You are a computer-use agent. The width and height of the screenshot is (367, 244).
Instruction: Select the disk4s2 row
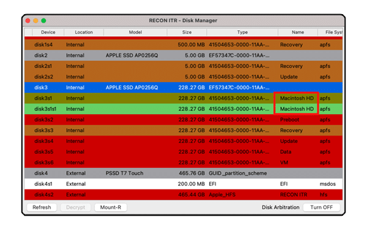tap(183, 195)
